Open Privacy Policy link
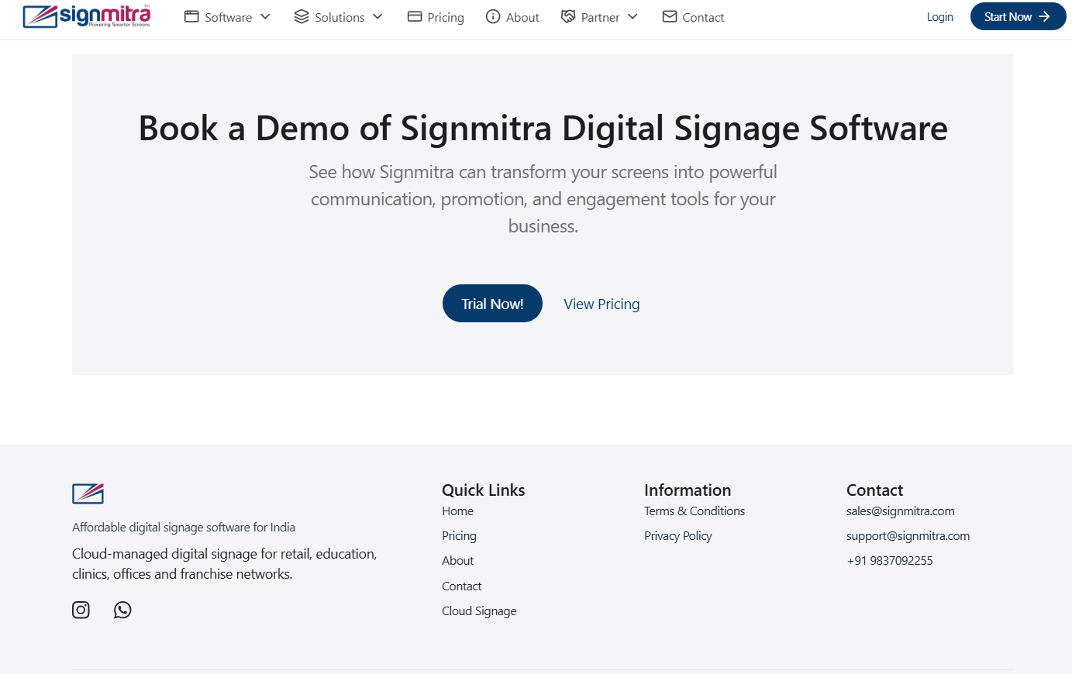This screenshot has width=1072, height=674. click(x=677, y=536)
